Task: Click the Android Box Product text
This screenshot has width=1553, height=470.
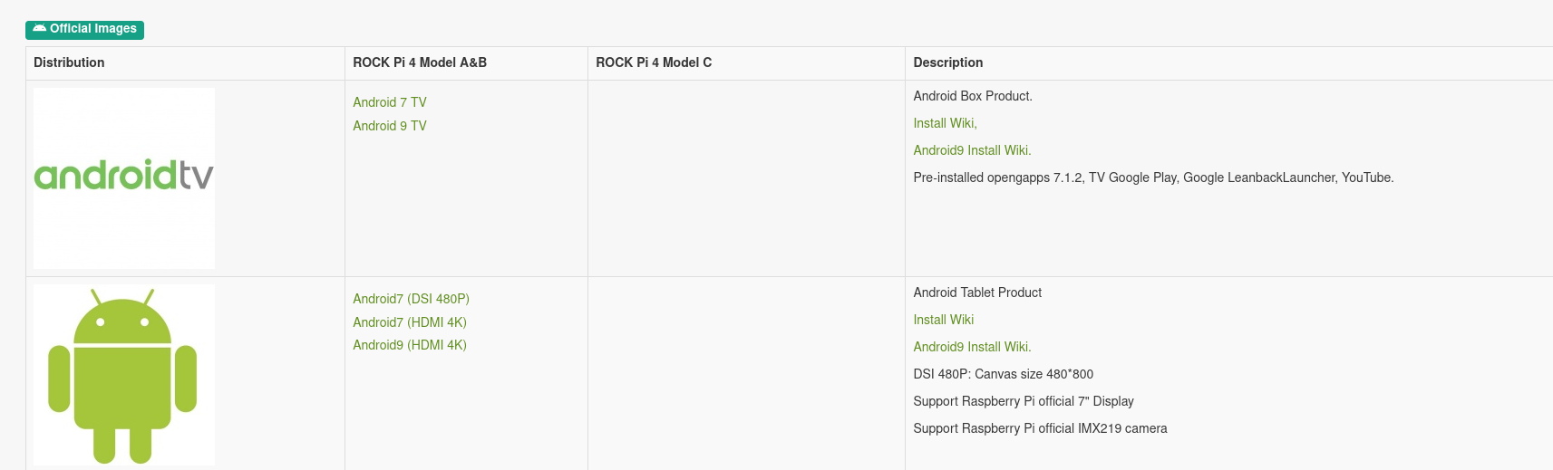Action: [x=973, y=96]
